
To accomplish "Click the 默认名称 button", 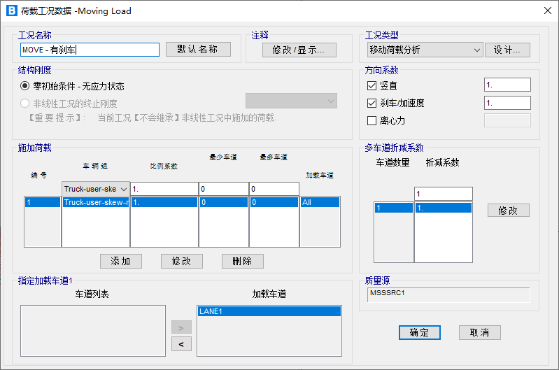I will pyautogui.click(x=198, y=50).
